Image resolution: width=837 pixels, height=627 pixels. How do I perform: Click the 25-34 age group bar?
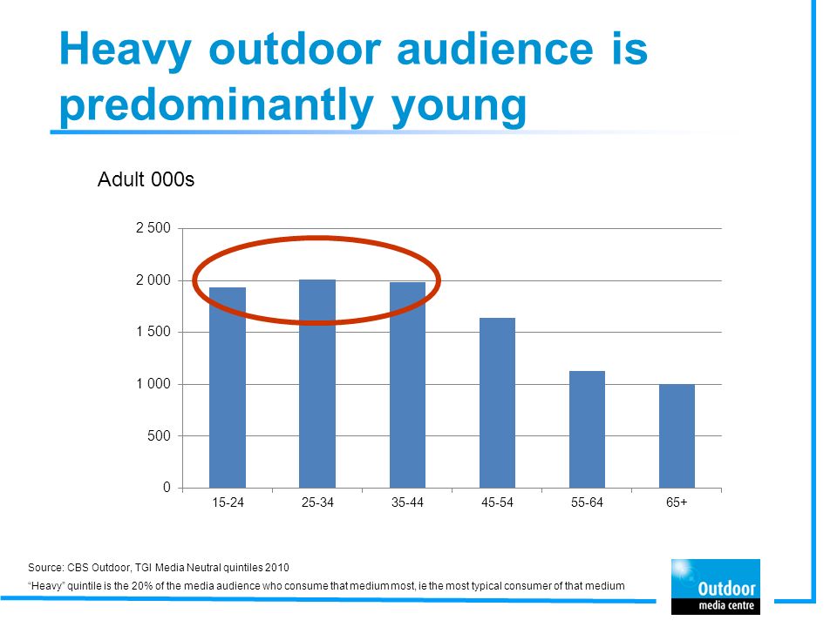(317, 384)
